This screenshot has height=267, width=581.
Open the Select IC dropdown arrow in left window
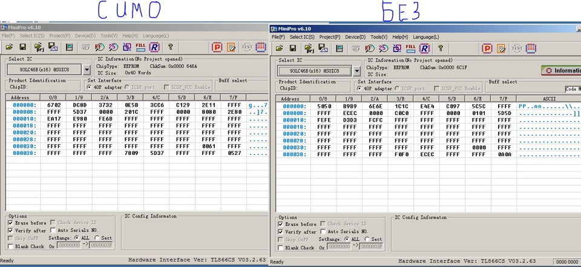click(x=87, y=69)
